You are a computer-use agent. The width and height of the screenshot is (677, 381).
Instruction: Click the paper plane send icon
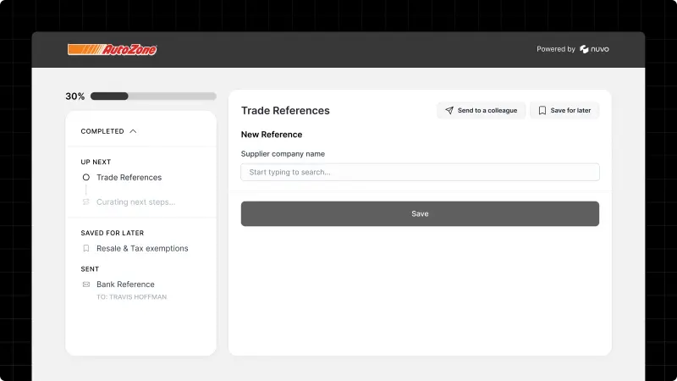(449, 110)
